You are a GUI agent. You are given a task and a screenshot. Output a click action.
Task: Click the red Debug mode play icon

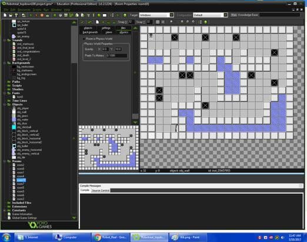[36, 15]
